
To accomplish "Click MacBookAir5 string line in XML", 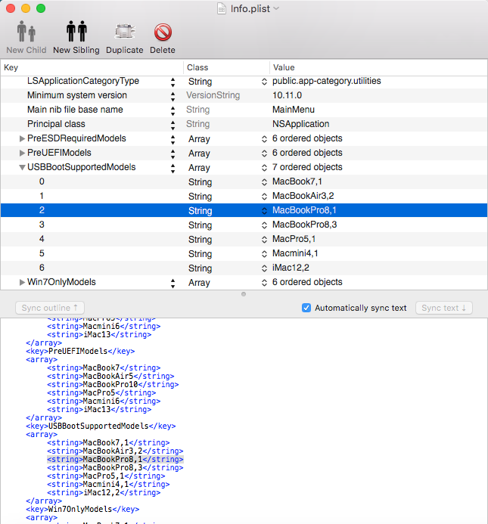I will pos(110,377).
